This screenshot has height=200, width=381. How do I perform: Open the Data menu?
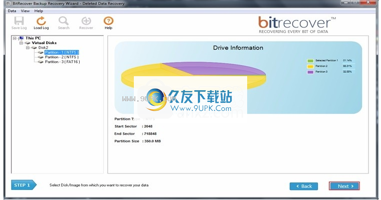[12, 11]
